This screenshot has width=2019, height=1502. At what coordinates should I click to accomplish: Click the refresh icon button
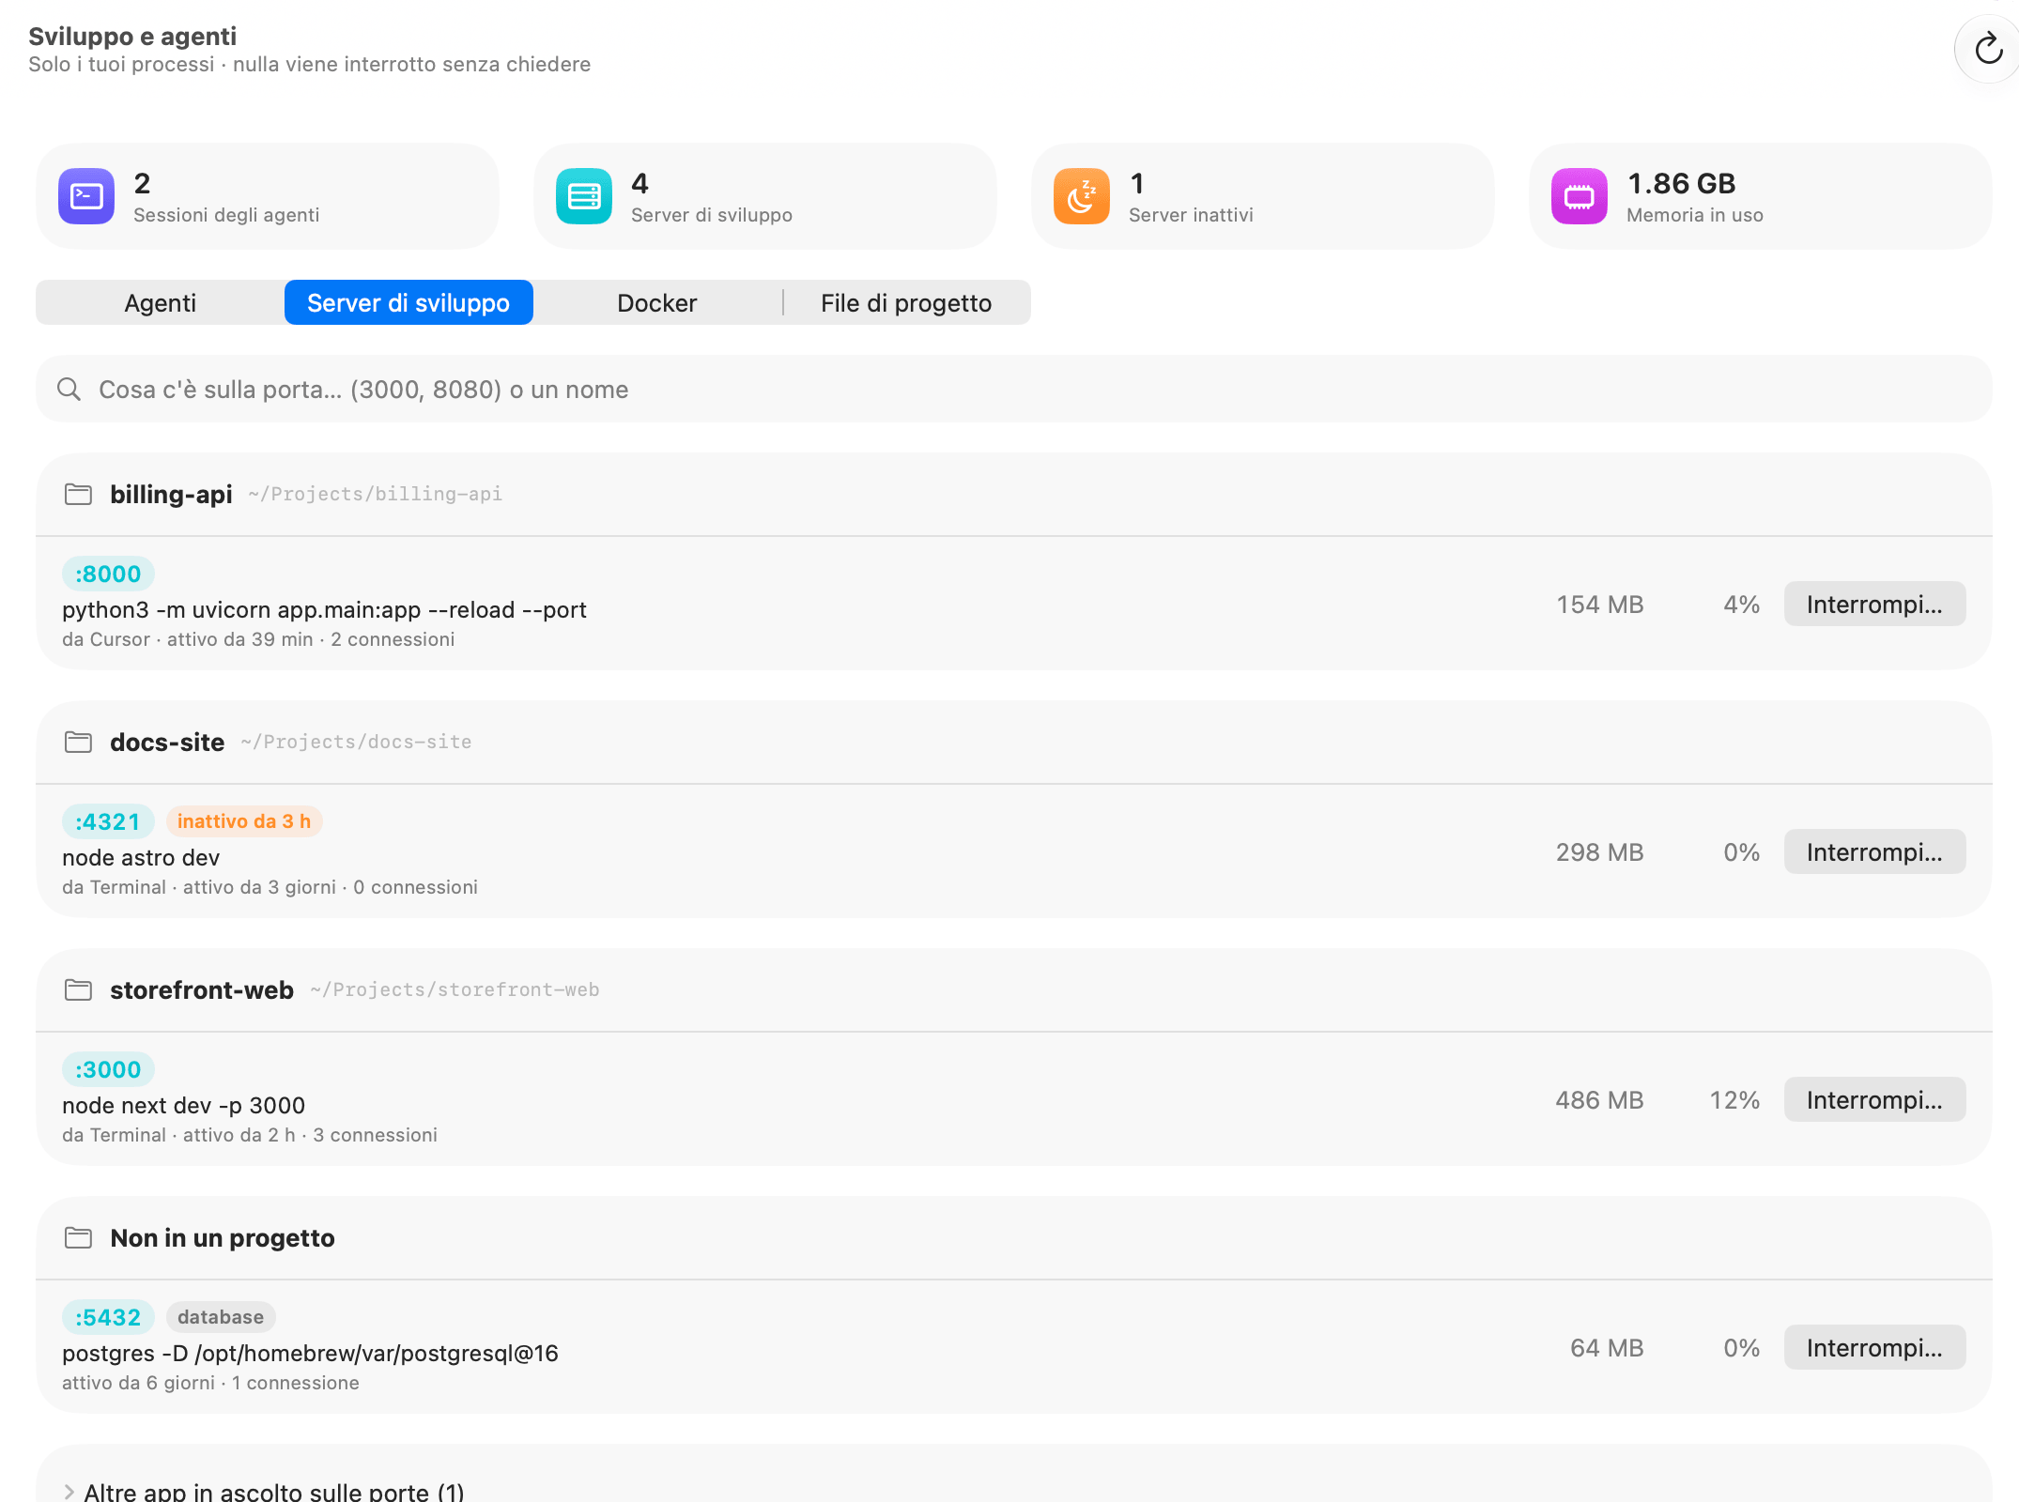click(x=1988, y=49)
